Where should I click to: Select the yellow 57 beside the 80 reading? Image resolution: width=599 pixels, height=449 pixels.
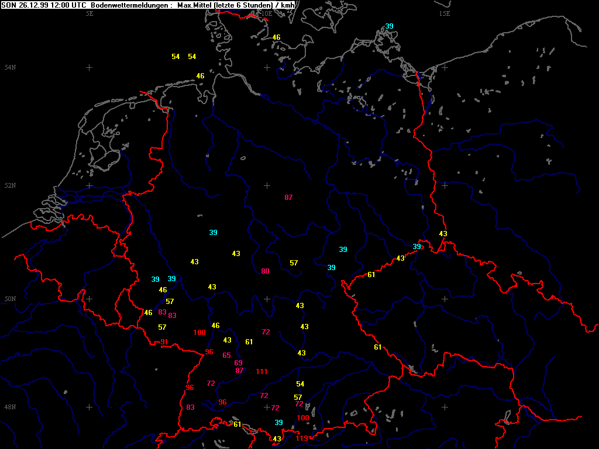294,263
